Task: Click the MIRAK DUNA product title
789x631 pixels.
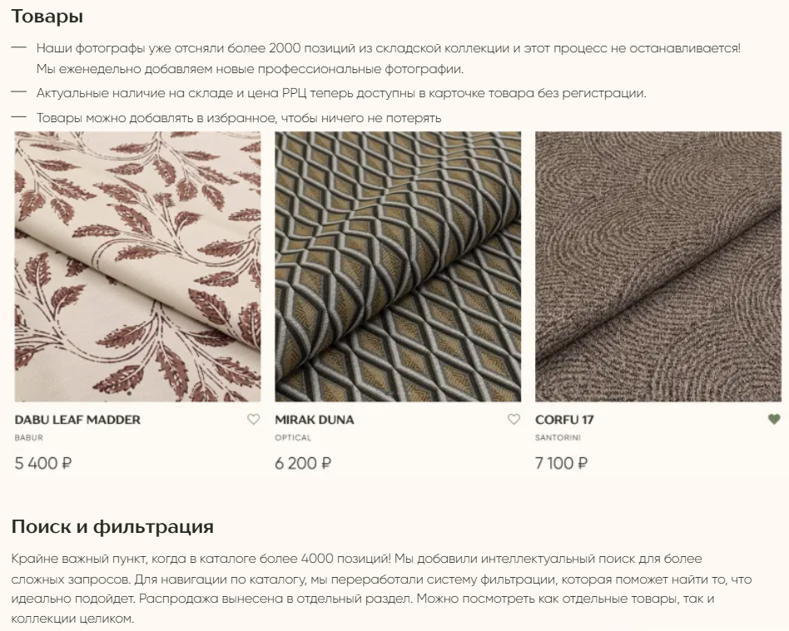Action: click(315, 419)
